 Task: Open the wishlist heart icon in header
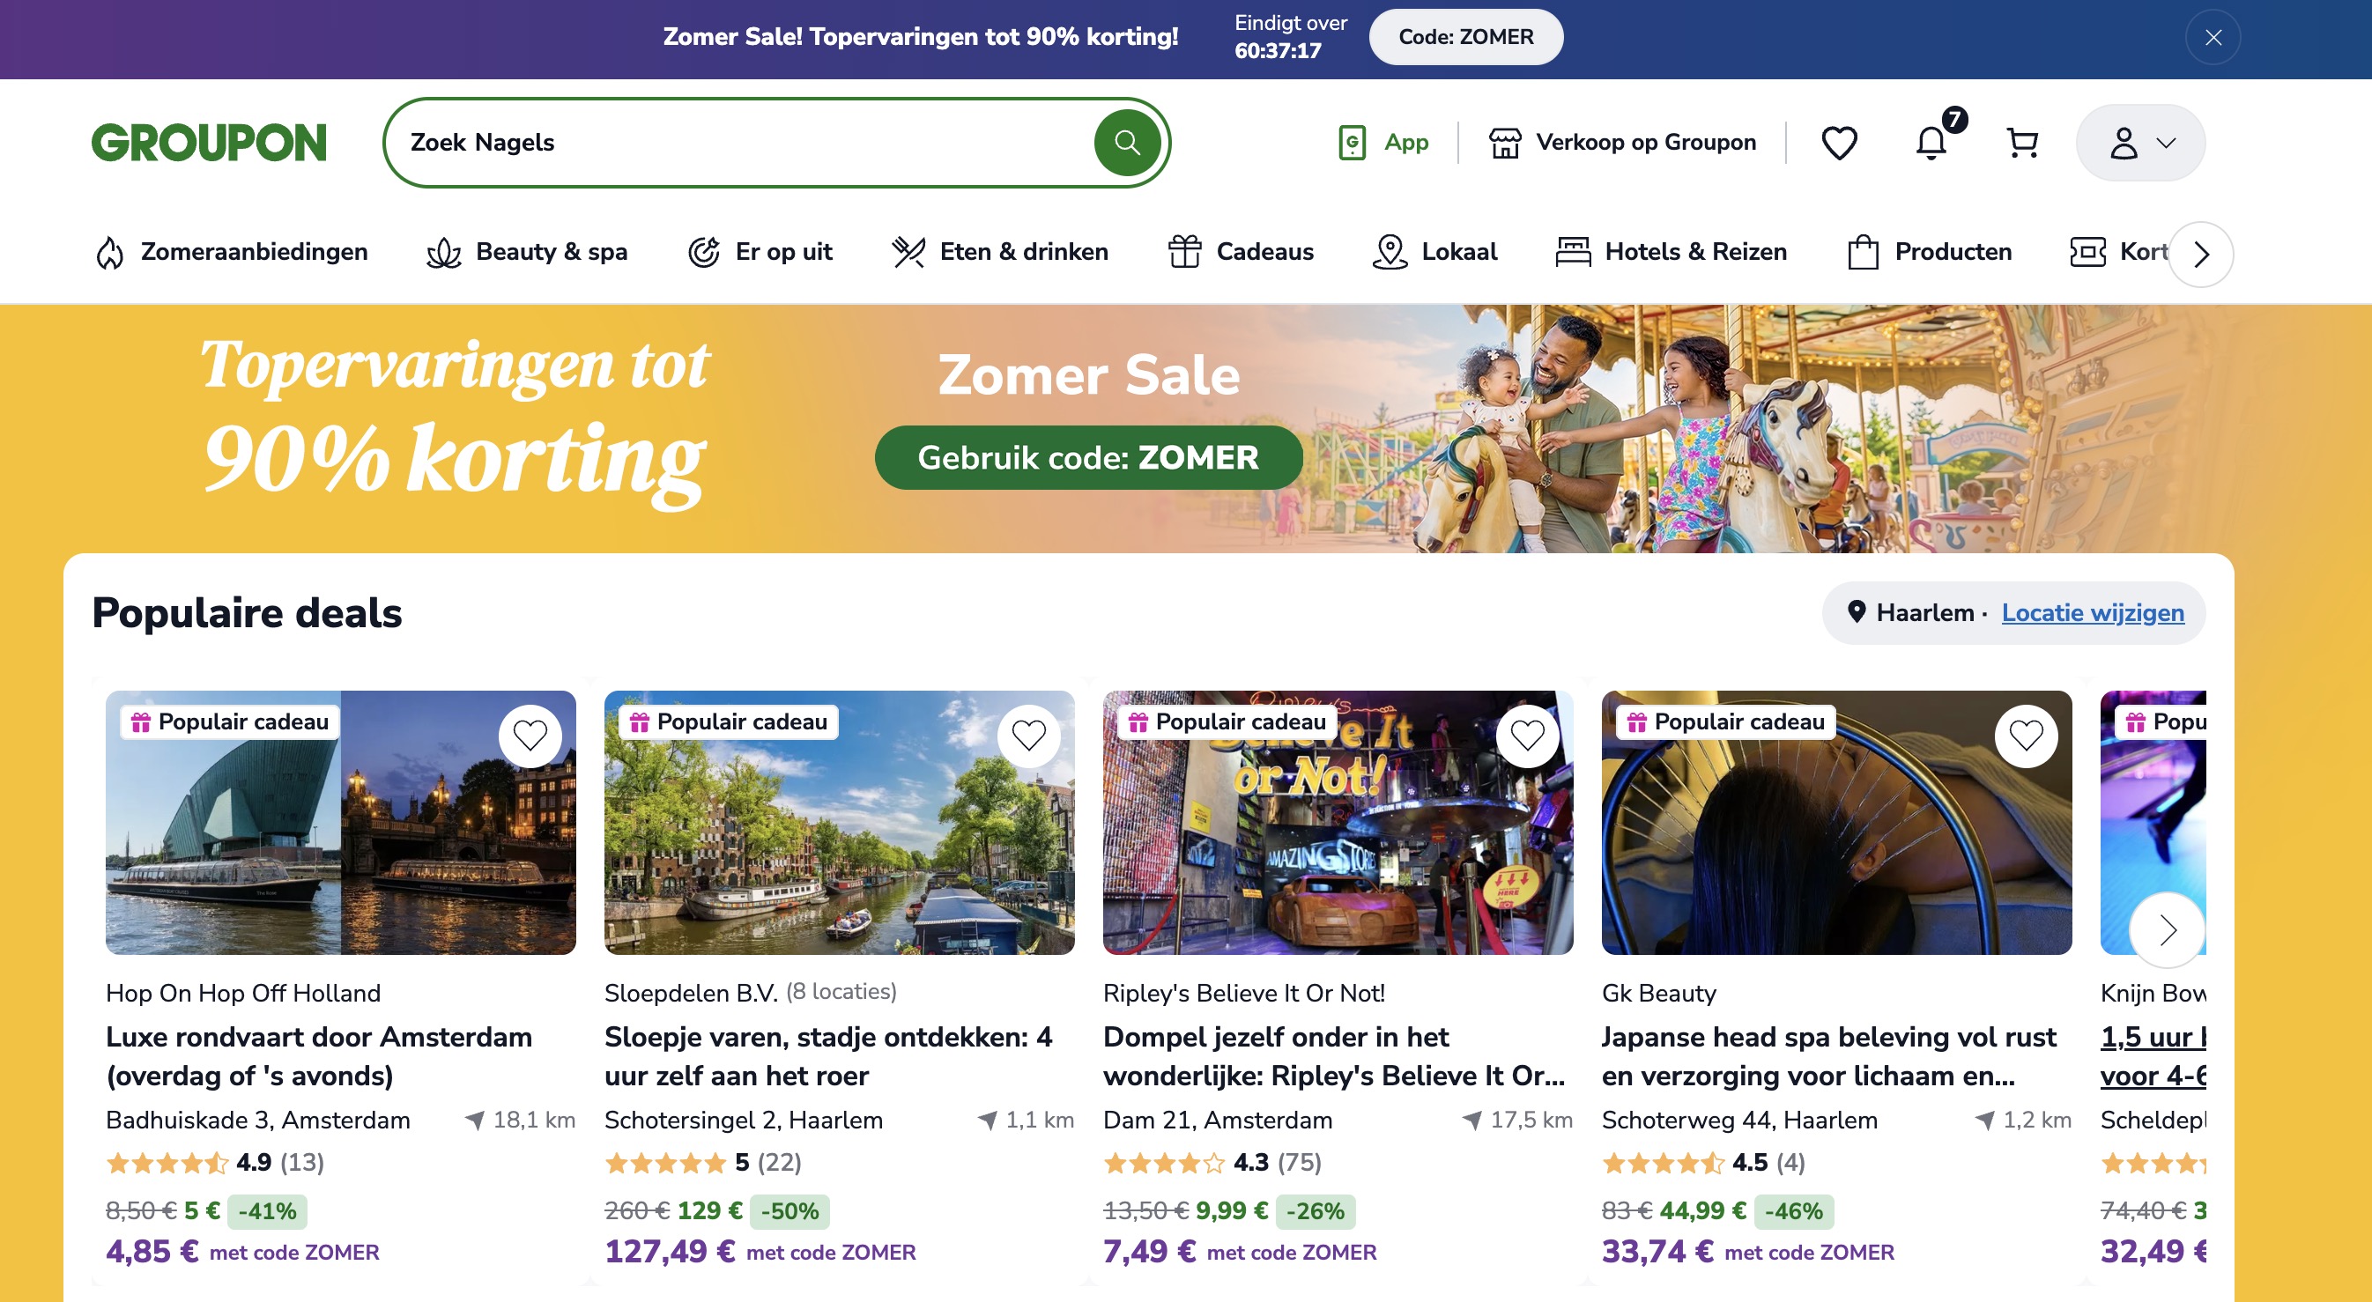[1839, 143]
